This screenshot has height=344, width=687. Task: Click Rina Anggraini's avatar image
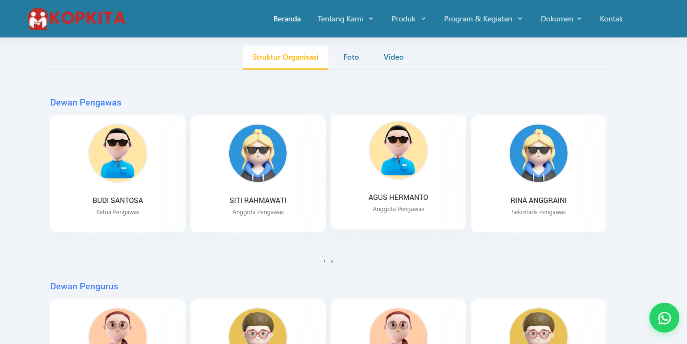pyautogui.click(x=539, y=153)
